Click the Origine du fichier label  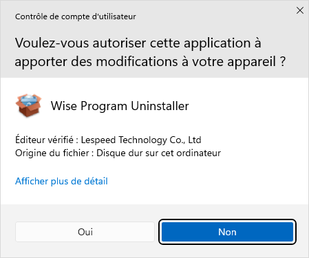(x=52, y=153)
